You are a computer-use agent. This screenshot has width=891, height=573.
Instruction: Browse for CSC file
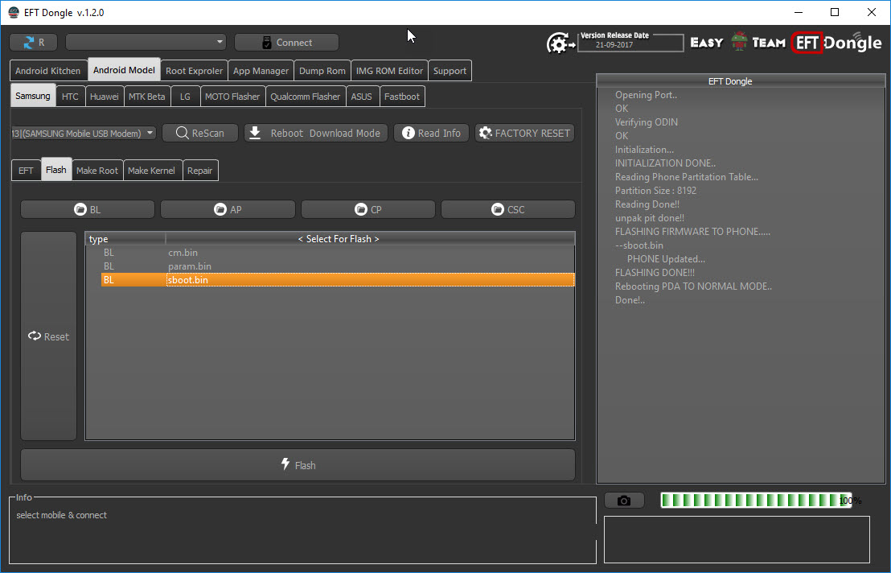(508, 209)
